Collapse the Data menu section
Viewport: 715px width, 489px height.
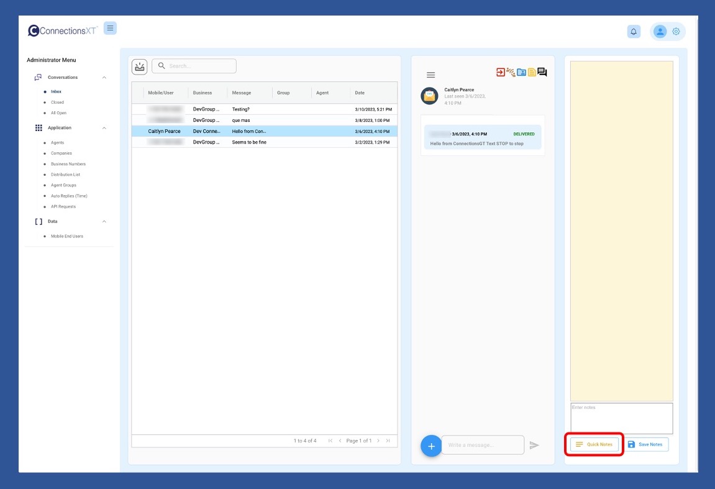click(104, 222)
